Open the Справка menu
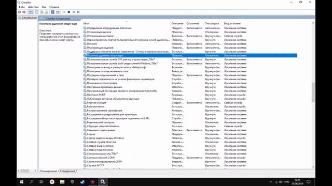Image resolution: width=332 pixels, height=186 pixels. pyautogui.click(x=54, y=7)
